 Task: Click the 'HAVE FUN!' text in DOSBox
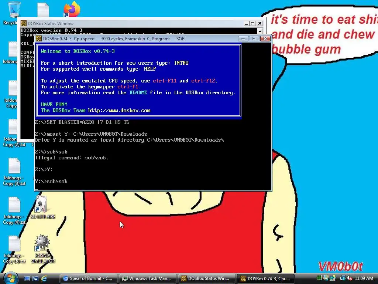(54, 104)
